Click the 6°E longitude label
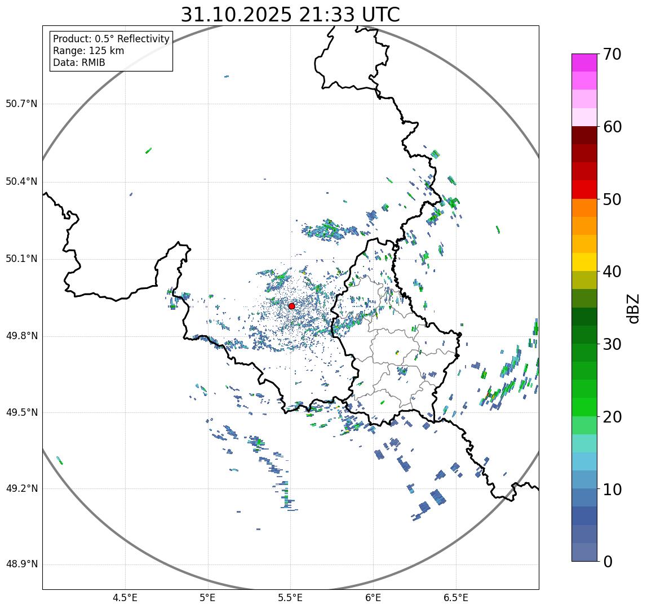This screenshot has height=609, width=647. [374, 598]
